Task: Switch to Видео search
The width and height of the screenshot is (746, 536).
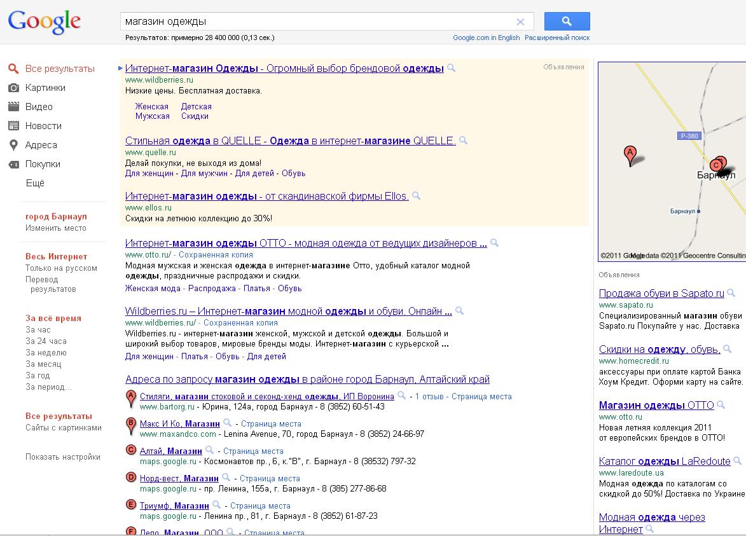Action: [39, 107]
